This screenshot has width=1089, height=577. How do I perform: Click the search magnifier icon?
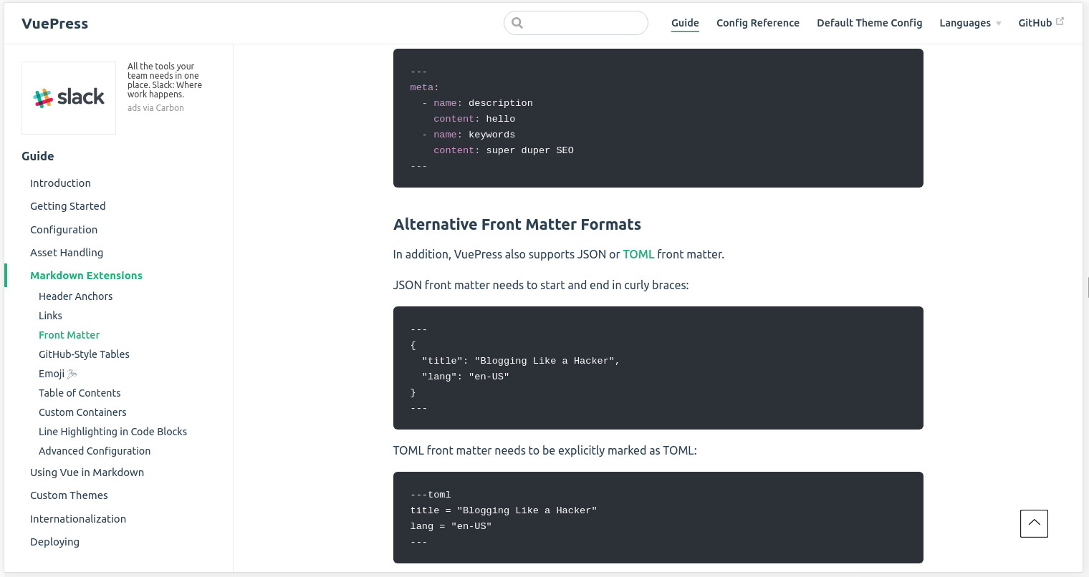[x=517, y=23]
